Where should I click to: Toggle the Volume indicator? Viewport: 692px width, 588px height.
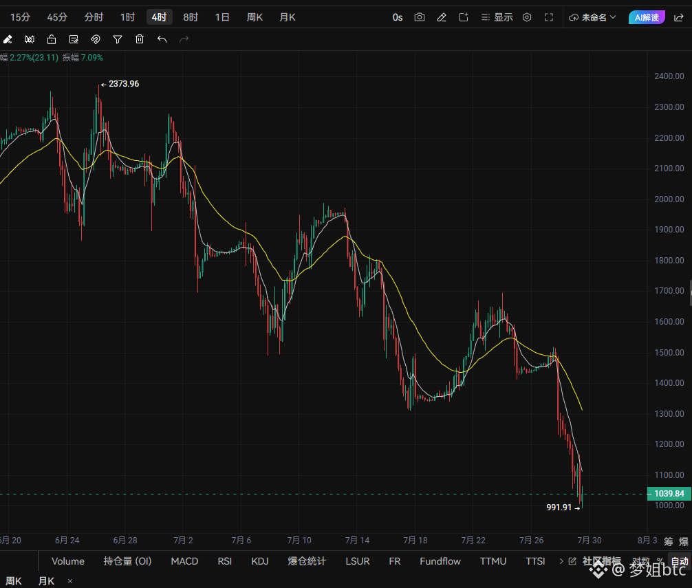68,561
